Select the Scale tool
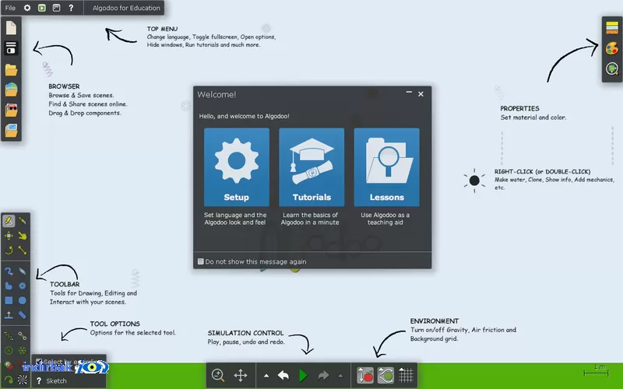Image resolution: width=623 pixels, height=389 pixels. coord(23,250)
